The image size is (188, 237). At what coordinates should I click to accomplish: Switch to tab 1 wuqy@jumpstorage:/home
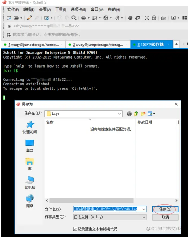[x=33, y=45]
